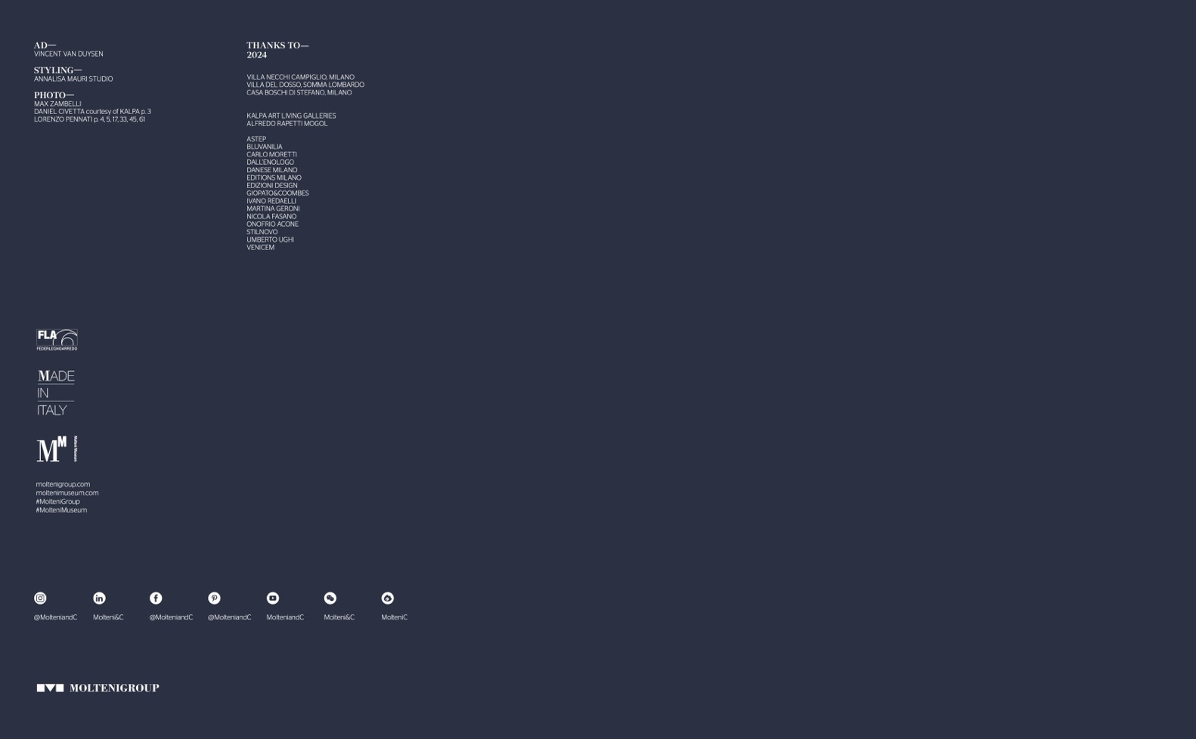Click the MolteniandC label under YouTube

[285, 617]
